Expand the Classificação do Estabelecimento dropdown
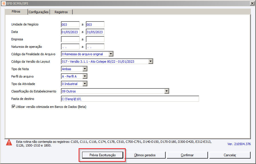 point(166,91)
